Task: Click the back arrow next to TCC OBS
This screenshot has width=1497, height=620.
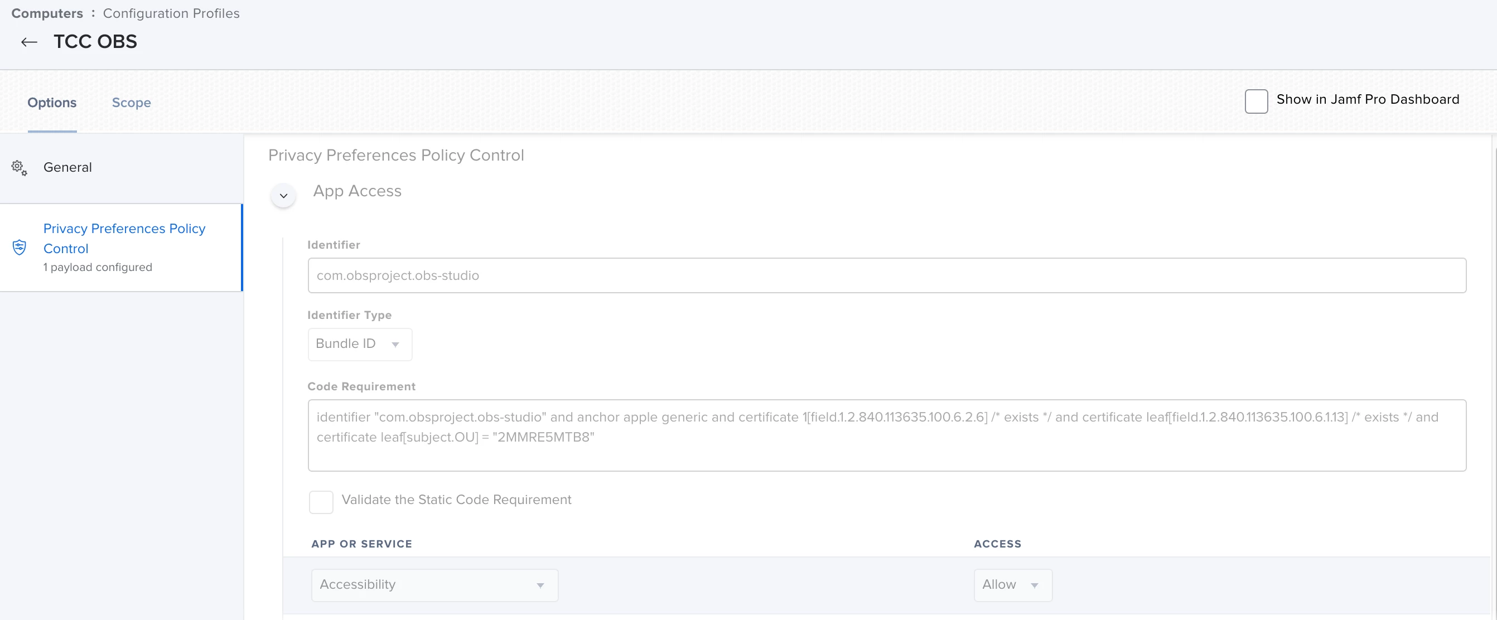Action: 29,42
